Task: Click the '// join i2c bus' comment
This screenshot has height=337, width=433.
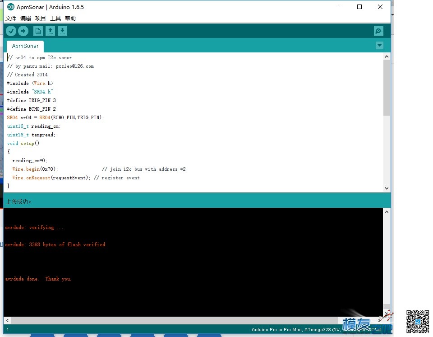Action: (143, 169)
